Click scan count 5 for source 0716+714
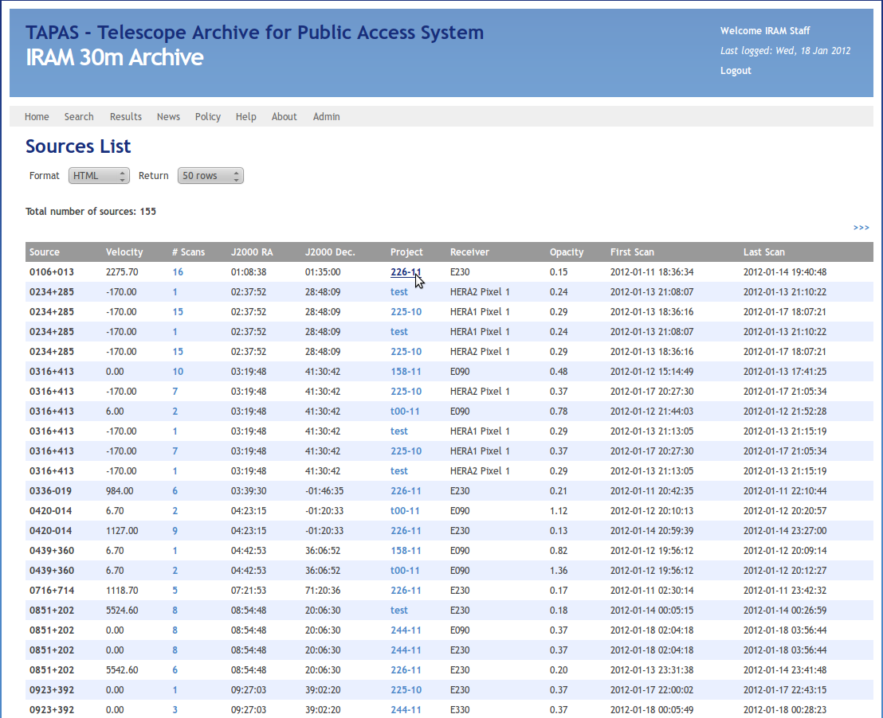This screenshot has height=718, width=883. 175,591
